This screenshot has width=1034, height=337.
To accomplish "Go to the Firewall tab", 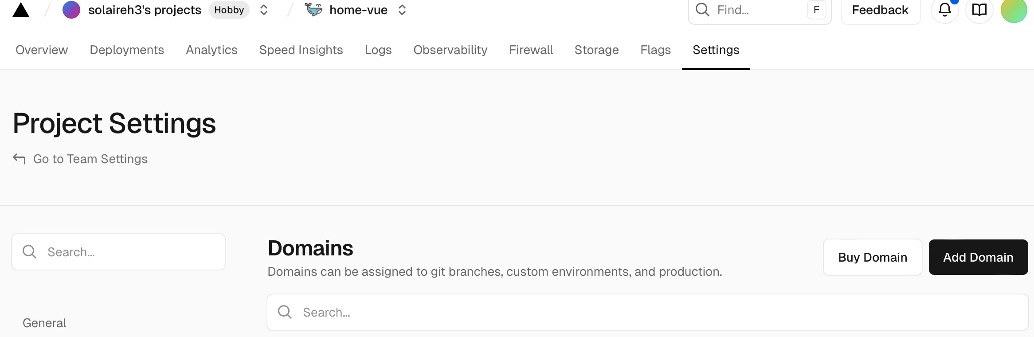I will coord(531,50).
